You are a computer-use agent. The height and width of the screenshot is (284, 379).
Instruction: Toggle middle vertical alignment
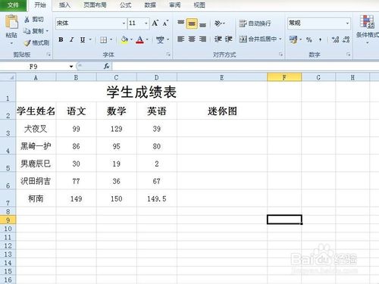[x=192, y=23]
